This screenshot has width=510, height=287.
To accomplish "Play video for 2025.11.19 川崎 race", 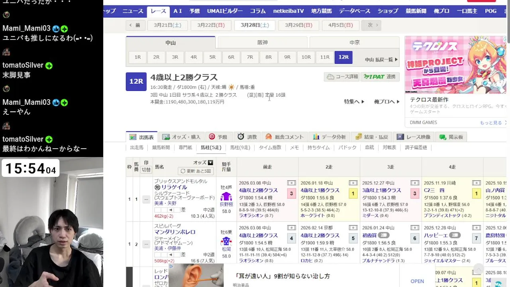I will (x=477, y=183).
